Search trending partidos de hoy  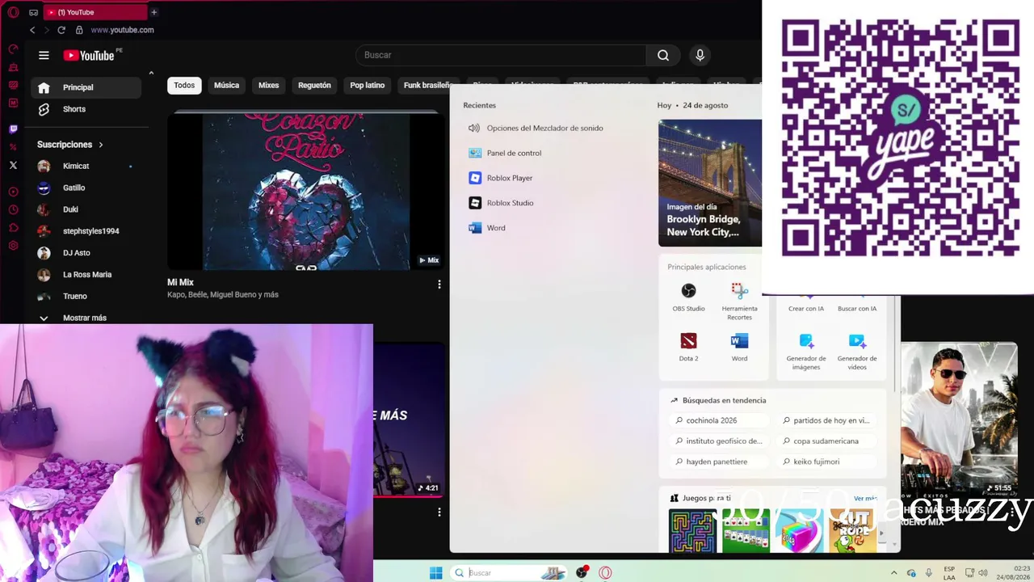826,420
